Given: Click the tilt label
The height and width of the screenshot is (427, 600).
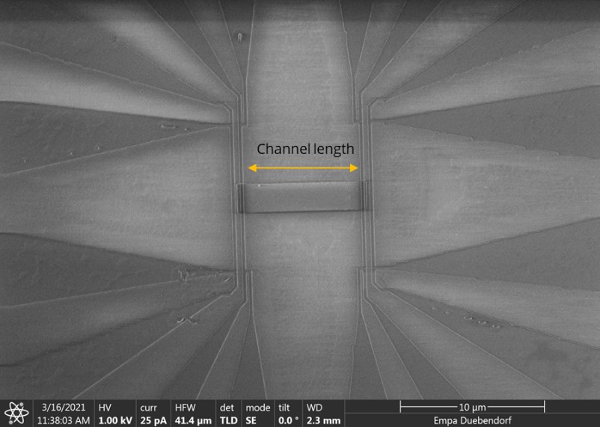Looking at the screenshot, I should (284, 407).
